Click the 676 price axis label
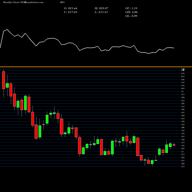 pyautogui.click(x=183, y=73)
